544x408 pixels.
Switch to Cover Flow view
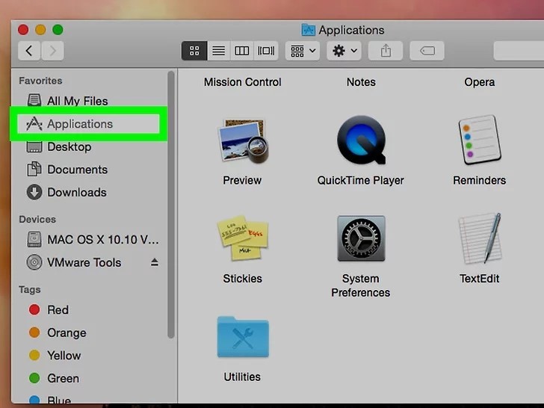tap(266, 51)
